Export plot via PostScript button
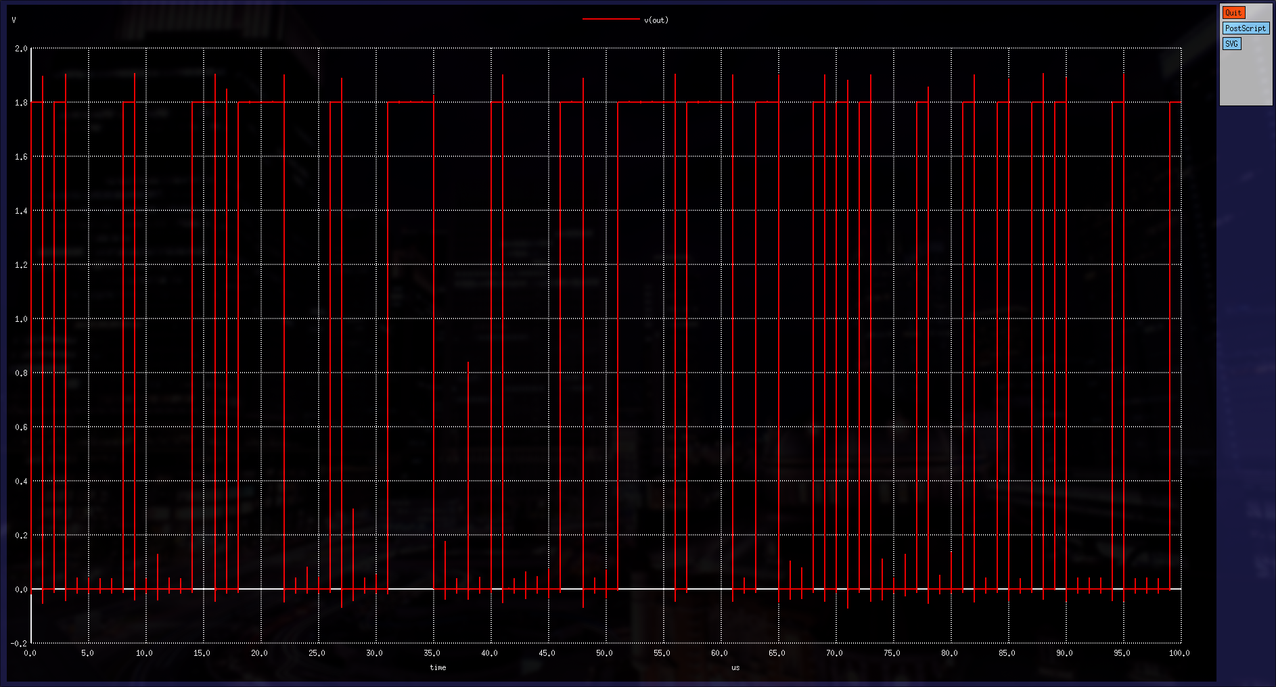This screenshot has height=687, width=1276. pos(1246,28)
